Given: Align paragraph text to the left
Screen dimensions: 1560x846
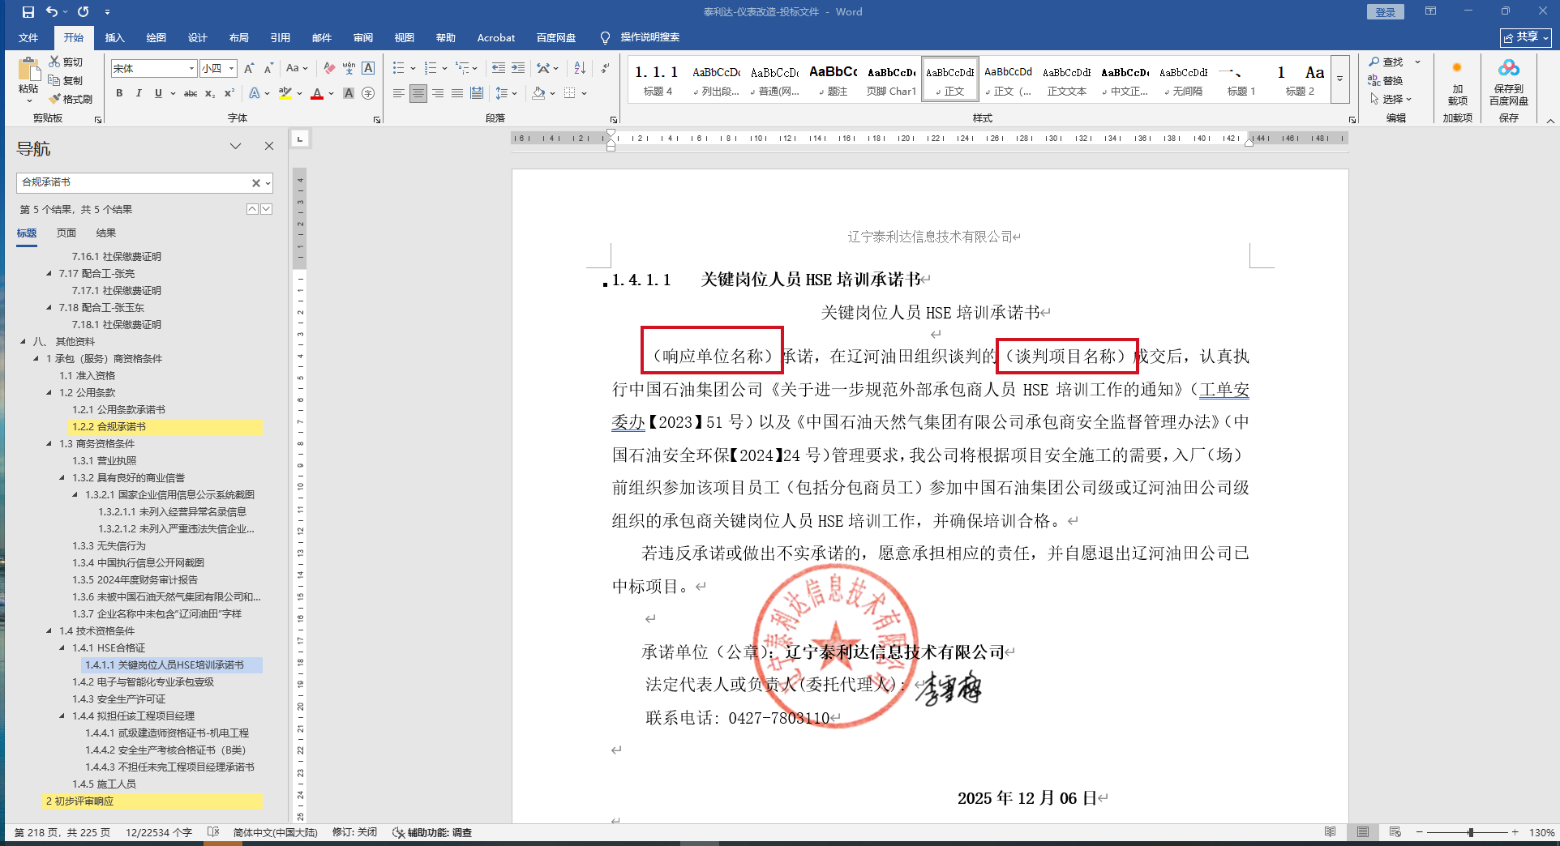Looking at the screenshot, I should (399, 93).
